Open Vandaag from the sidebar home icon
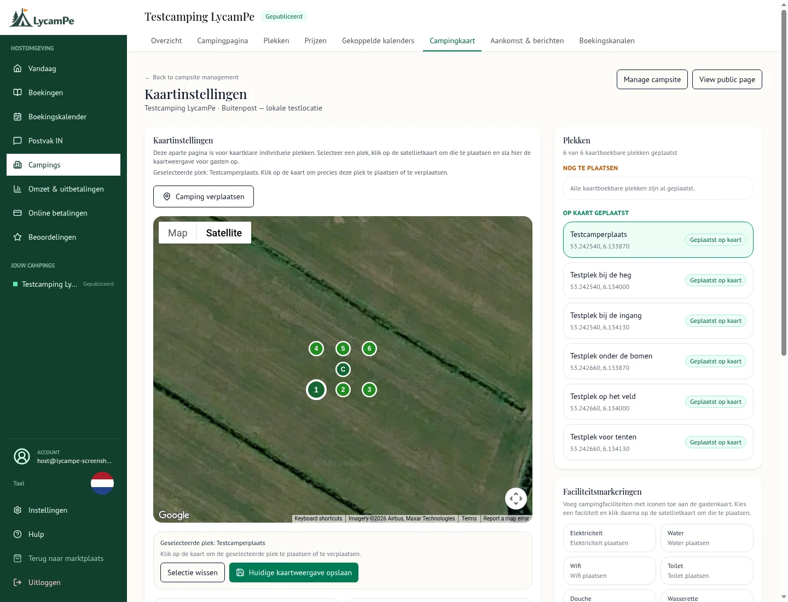788x602 pixels. click(x=18, y=68)
